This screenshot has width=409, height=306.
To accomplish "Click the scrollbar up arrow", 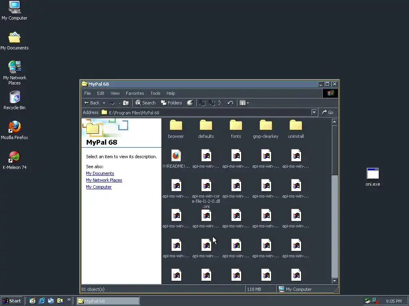I will tap(334, 122).
